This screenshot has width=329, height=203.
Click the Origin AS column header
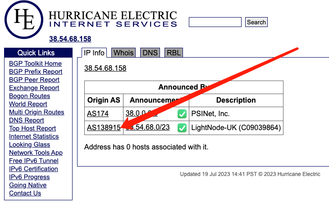tap(104, 100)
